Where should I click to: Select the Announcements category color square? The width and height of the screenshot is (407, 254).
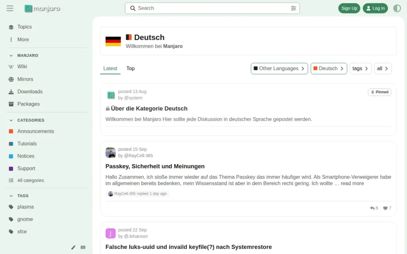11,131
